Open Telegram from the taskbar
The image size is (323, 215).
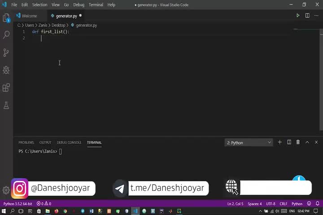pyautogui.click(x=83, y=211)
